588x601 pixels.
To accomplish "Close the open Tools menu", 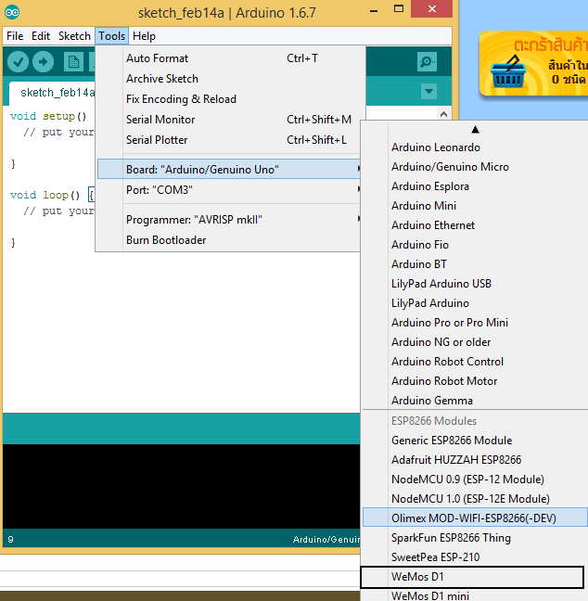I will pyautogui.click(x=111, y=36).
